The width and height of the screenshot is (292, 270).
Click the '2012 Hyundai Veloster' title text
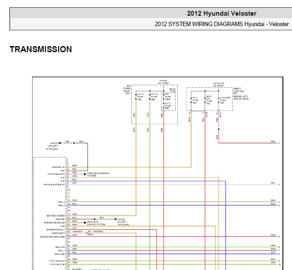[222, 13]
